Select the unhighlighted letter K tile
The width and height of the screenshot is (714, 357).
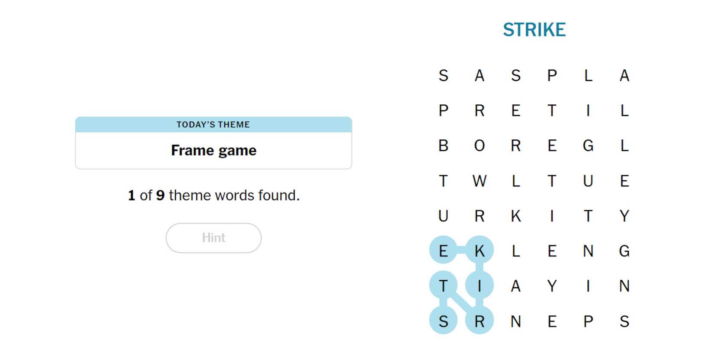pos(515,216)
